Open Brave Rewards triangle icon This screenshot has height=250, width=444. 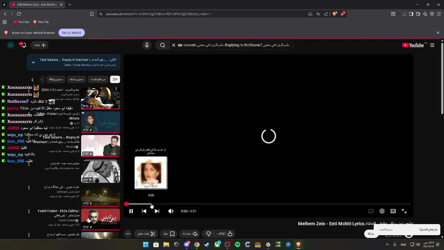[343, 14]
